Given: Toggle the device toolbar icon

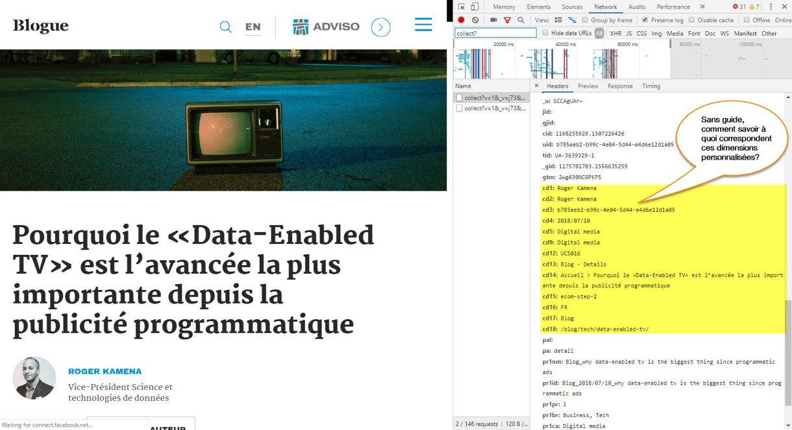Looking at the screenshot, I should (475, 6).
